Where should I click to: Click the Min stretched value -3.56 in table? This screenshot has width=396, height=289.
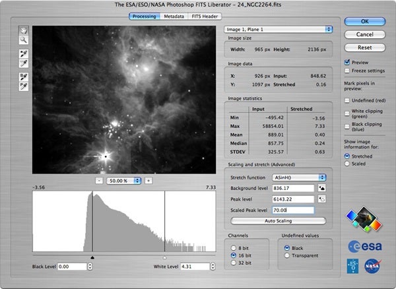click(x=319, y=118)
